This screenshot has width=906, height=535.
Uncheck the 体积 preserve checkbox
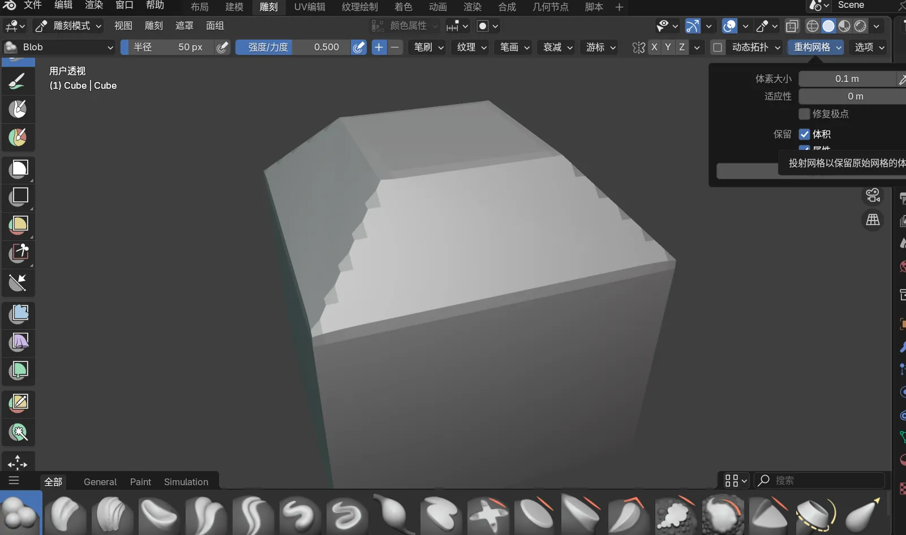click(804, 134)
